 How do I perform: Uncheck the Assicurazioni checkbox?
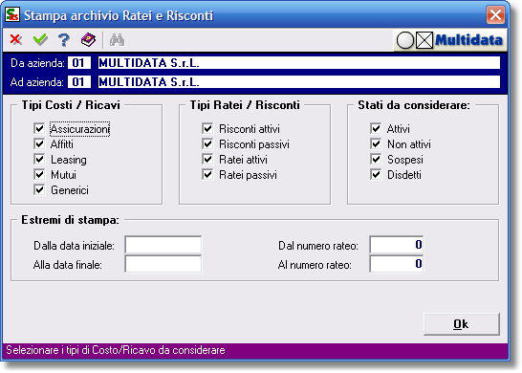[39, 128]
